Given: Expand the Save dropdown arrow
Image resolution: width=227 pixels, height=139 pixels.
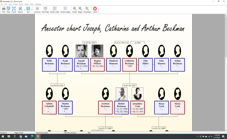Looking at the screenshot, I should pyautogui.click(x=31, y=10).
